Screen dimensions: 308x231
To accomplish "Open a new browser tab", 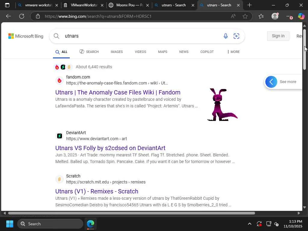I will tap(249, 5).
